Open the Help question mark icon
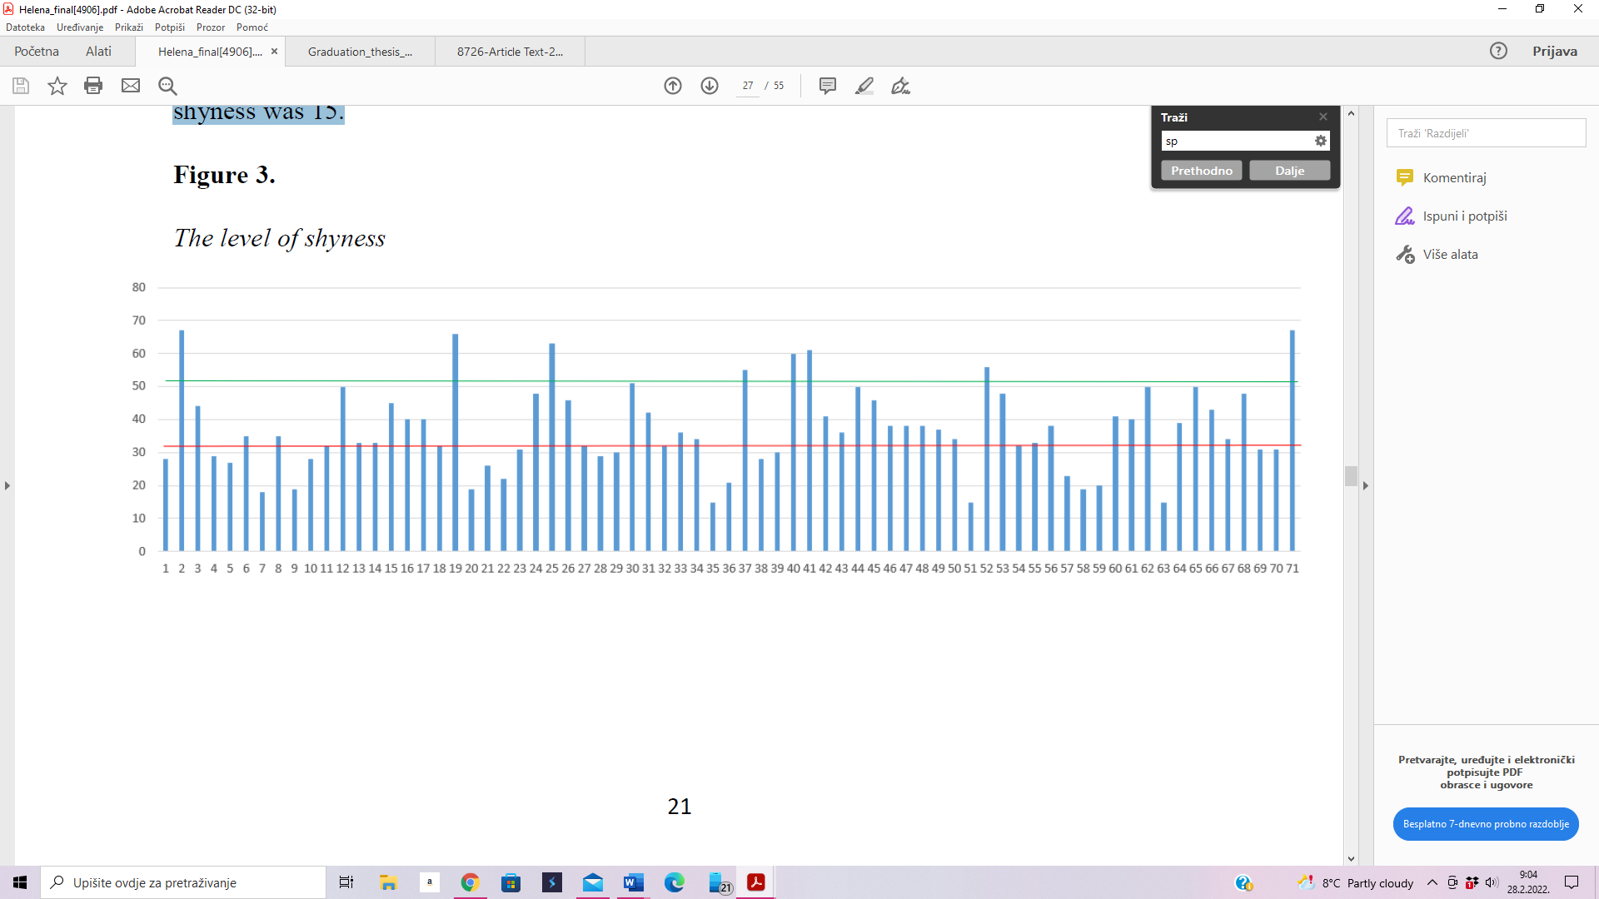 coord(1498,51)
